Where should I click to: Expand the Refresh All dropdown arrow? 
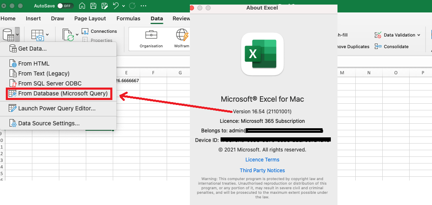pos(77,34)
